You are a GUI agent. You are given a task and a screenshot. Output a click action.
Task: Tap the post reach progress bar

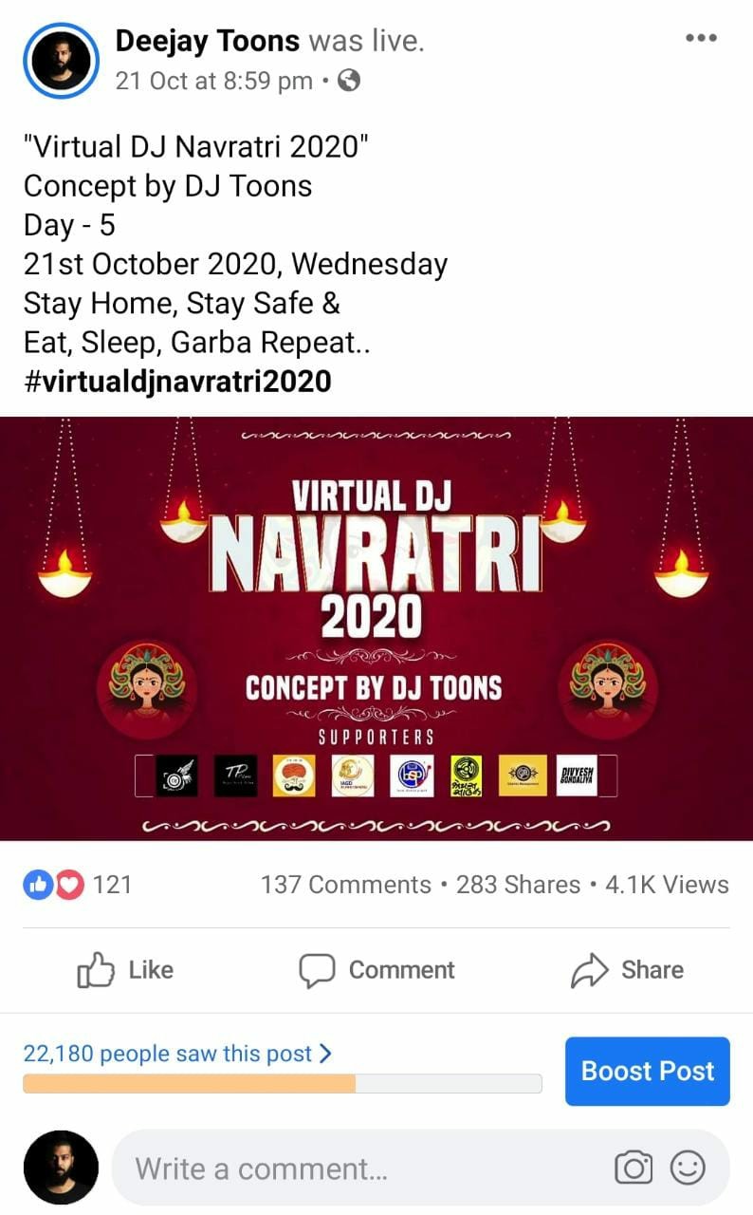click(x=283, y=1084)
